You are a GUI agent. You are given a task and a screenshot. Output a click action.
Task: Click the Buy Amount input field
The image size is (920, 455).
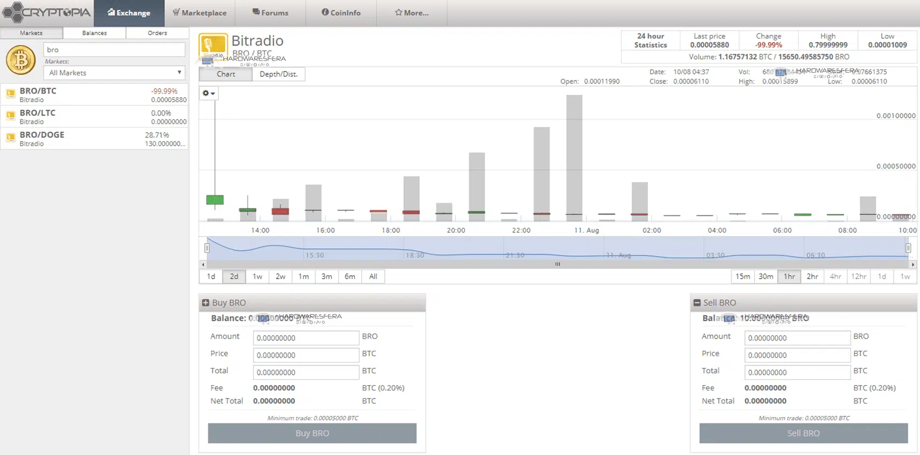306,338
